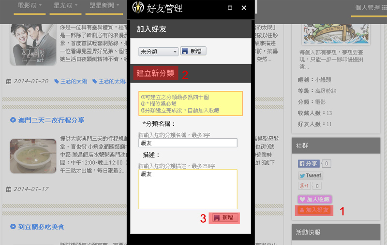Click the Tweet button
387x245 pixels.
(311, 175)
